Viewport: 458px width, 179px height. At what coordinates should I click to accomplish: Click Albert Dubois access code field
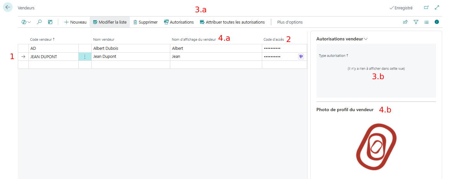(x=285, y=48)
